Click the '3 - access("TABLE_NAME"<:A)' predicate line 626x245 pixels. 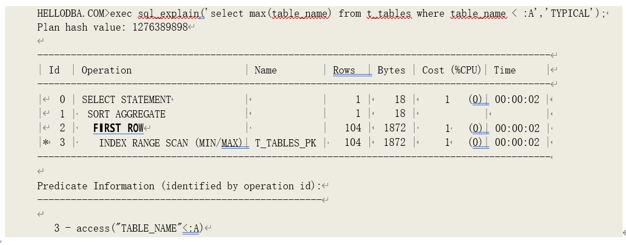pos(129,228)
